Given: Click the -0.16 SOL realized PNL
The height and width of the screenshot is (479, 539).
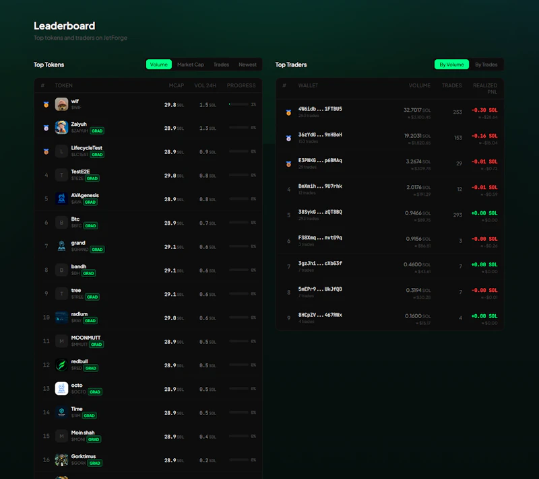Looking at the screenshot, I should tap(484, 136).
